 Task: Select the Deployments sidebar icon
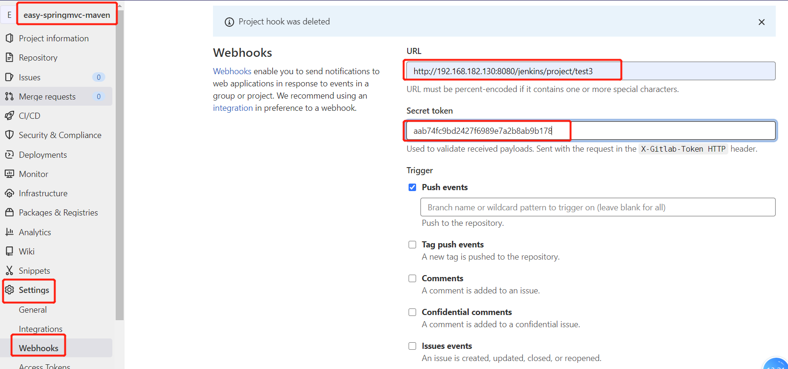point(10,154)
